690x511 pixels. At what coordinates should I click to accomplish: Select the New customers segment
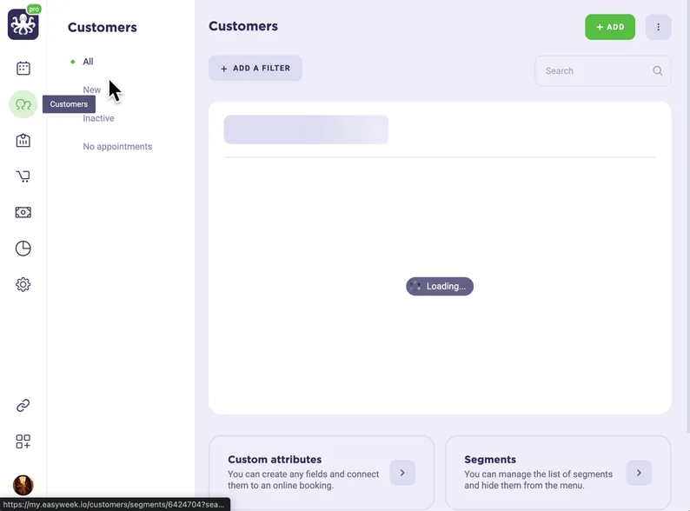(92, 90)
